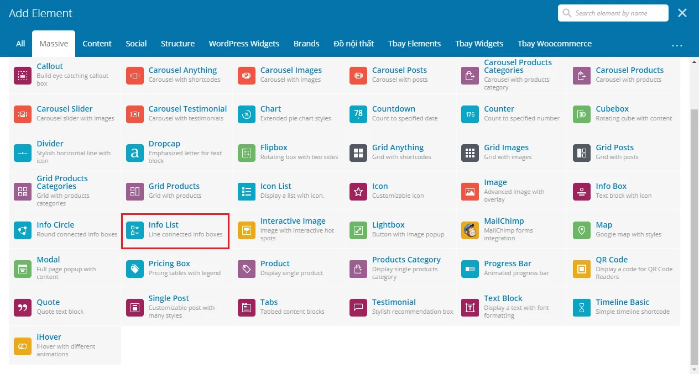
Task: Click the Divider element icon
Action: [23, 153]
